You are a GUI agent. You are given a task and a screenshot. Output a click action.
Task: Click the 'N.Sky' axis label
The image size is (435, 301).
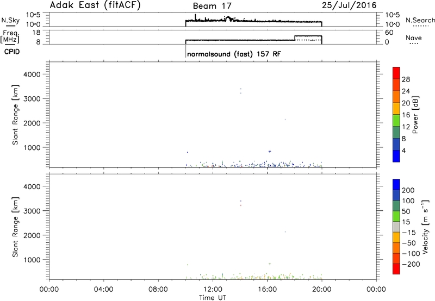pos(10,21)
